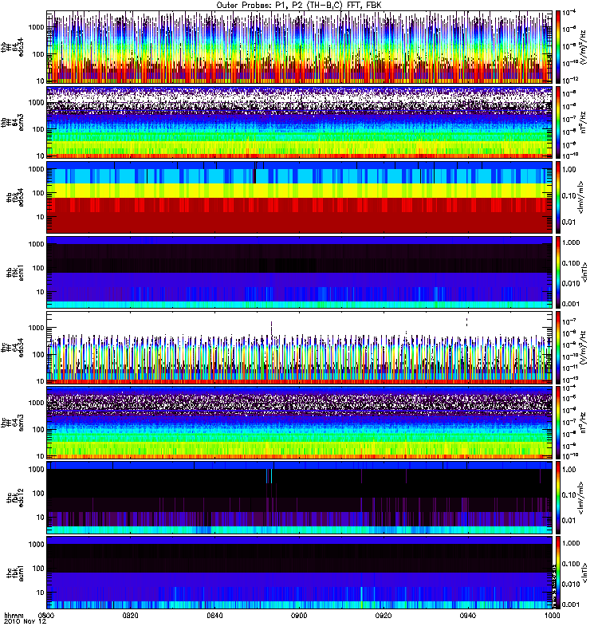Select the thb fbk edc34 filter bank panel
598x638 pixels.
(299, 197)
